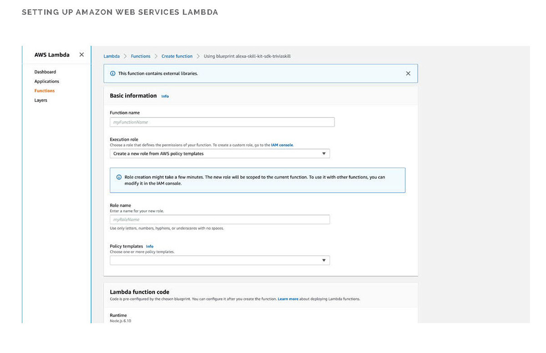Click the Create function breadcrumb link
Viewport: 546px width, 353px height.
click(177, 56)
